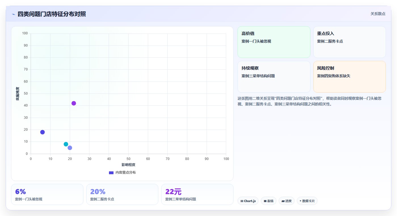Click the 案例四复购体系缺失 text
This screenshot has width=397, height=216.
(x=334, y=76)
